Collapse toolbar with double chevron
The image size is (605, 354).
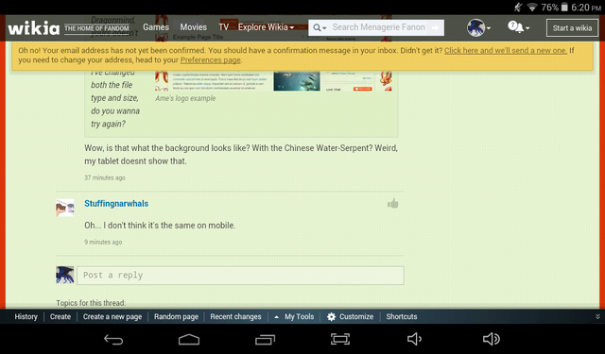(x=597, y=316)
